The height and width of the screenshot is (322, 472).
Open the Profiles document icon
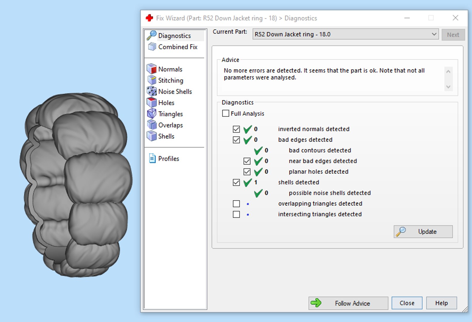click(152, 158)
